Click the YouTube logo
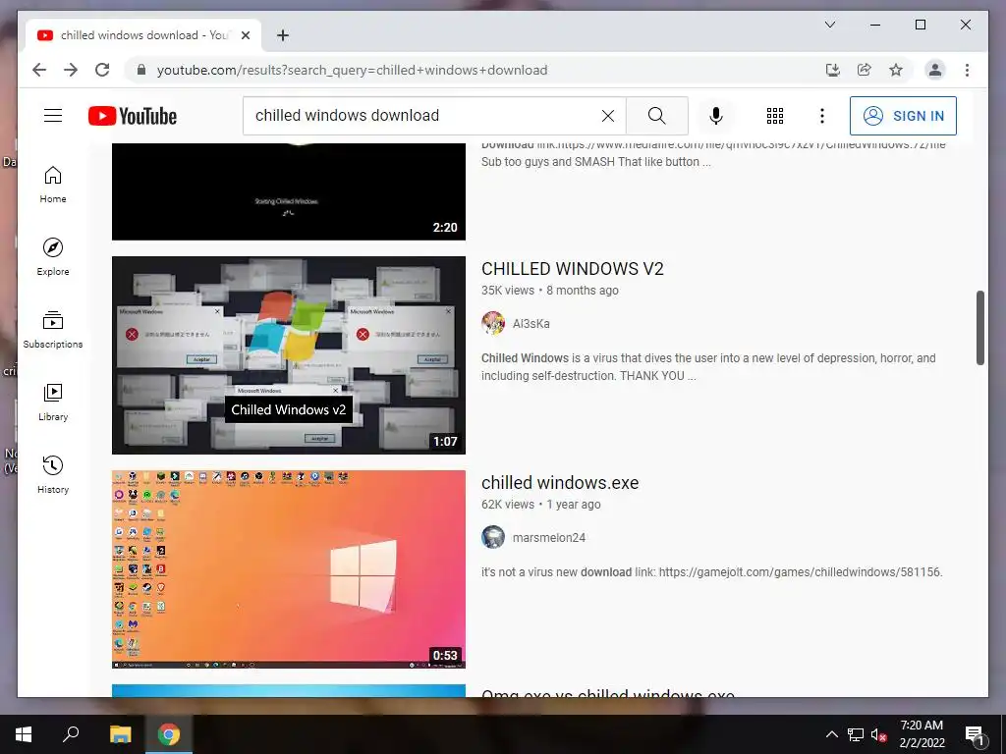This screenshot has width=1006, height=754. tap(133, 116)
